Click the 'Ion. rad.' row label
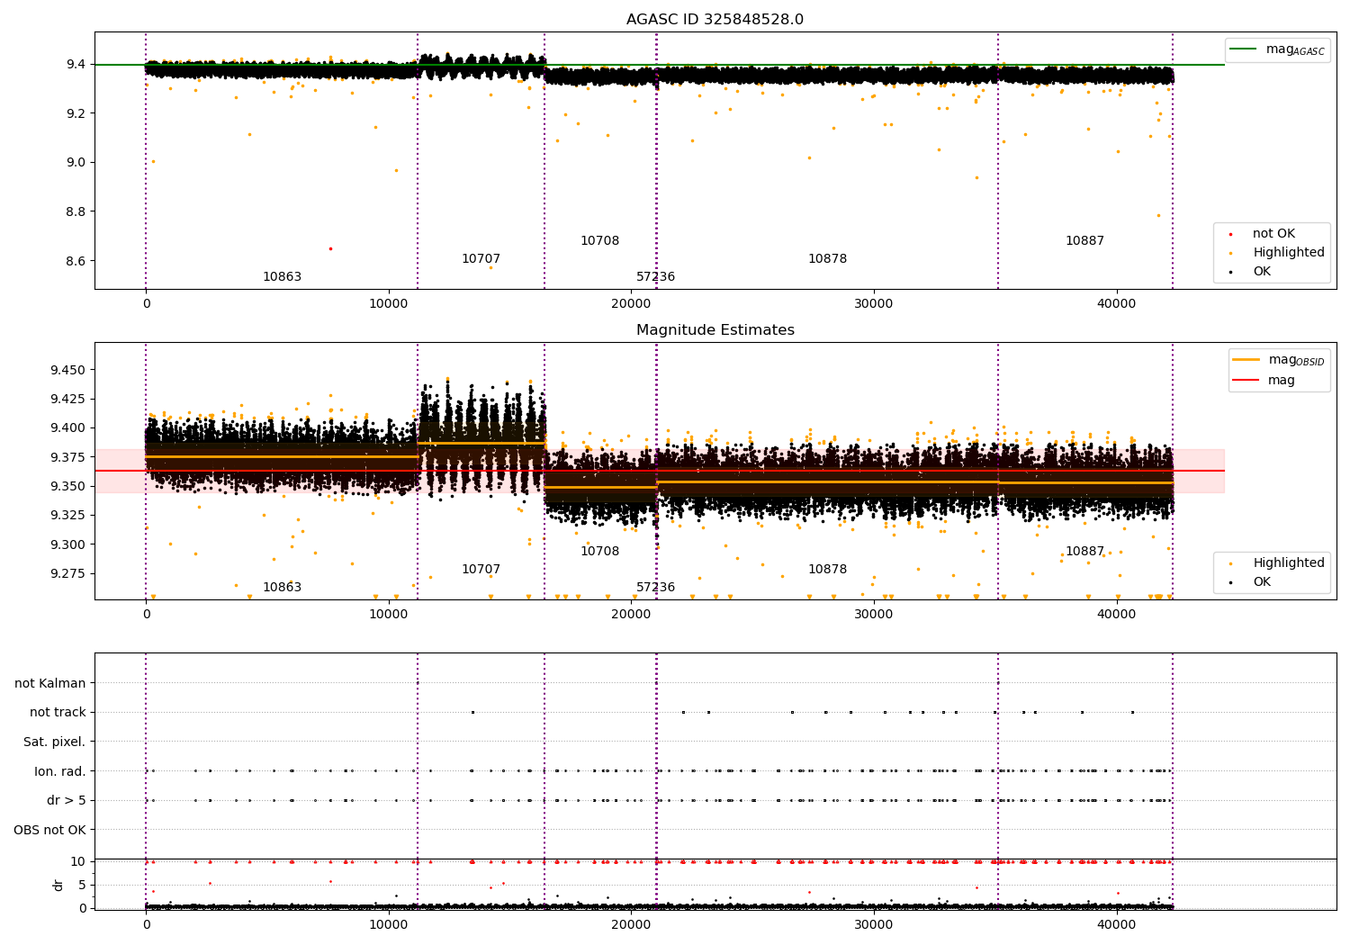 (x=60, y=772)
